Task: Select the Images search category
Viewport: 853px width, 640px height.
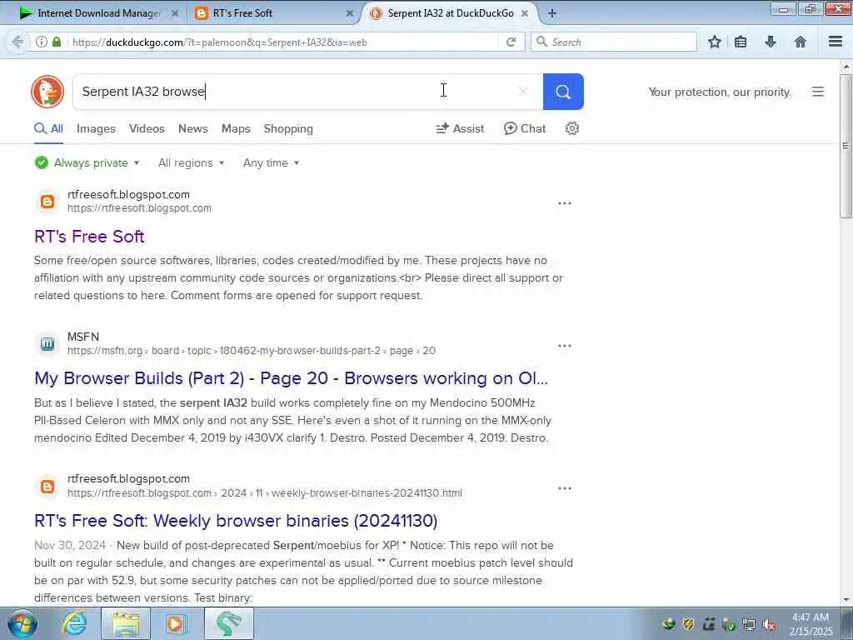Action: point(96,128)
